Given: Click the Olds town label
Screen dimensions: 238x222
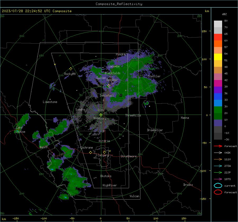Looking at the screenshot, I should click(x=101, y=110).
